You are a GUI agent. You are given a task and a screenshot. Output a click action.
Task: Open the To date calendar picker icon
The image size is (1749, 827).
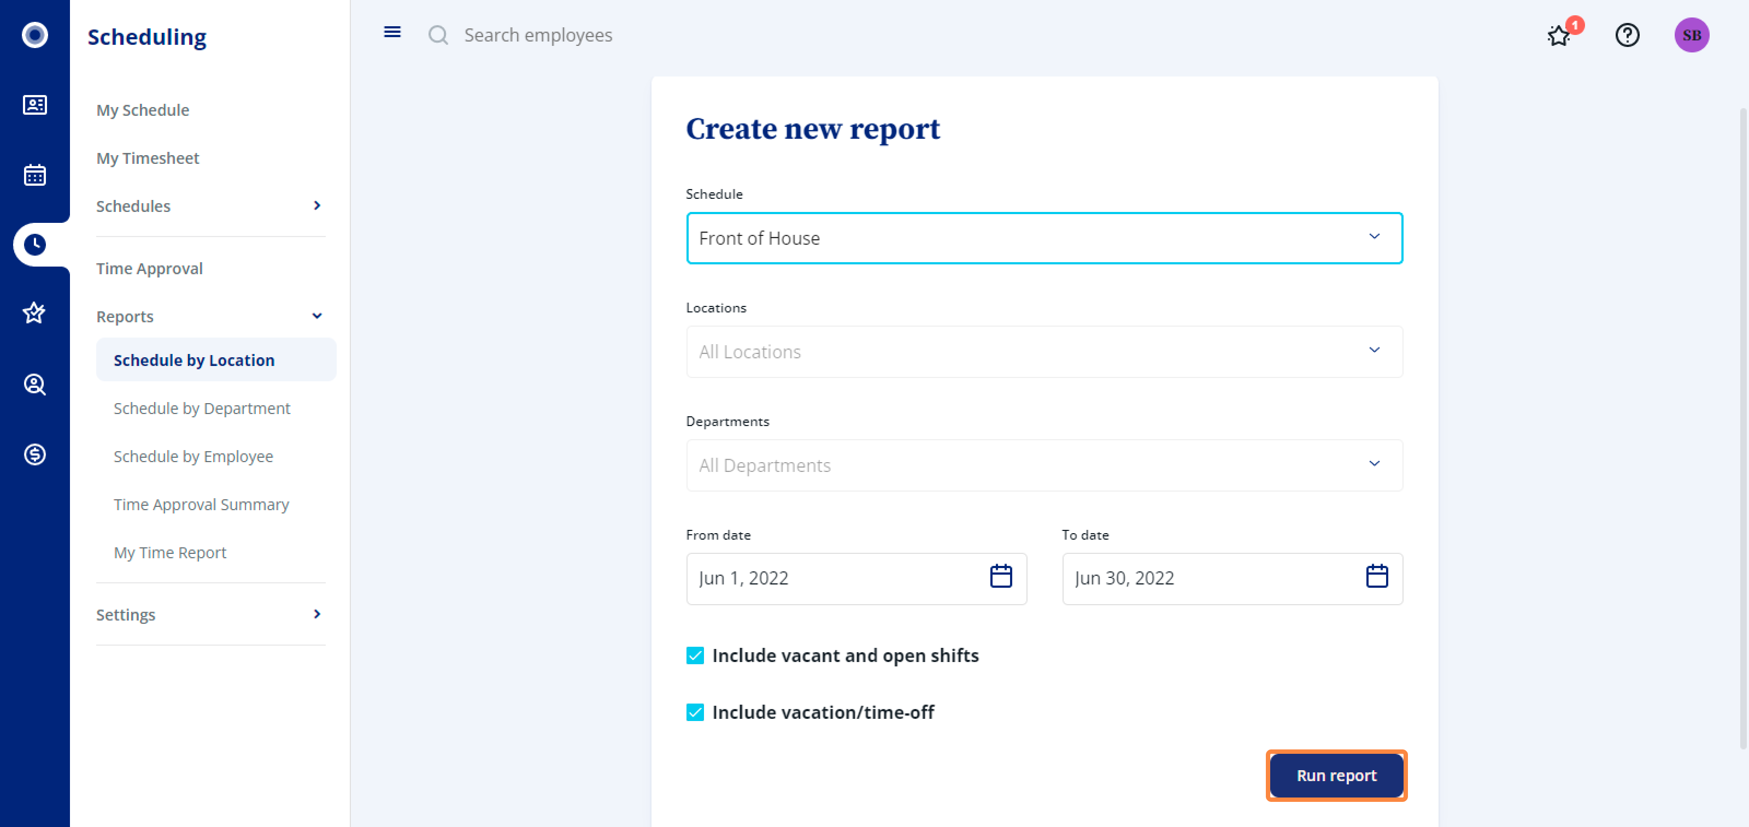[1377, 577]
